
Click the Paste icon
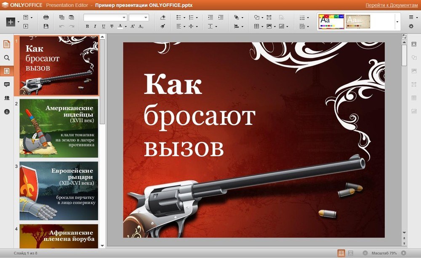72,17
